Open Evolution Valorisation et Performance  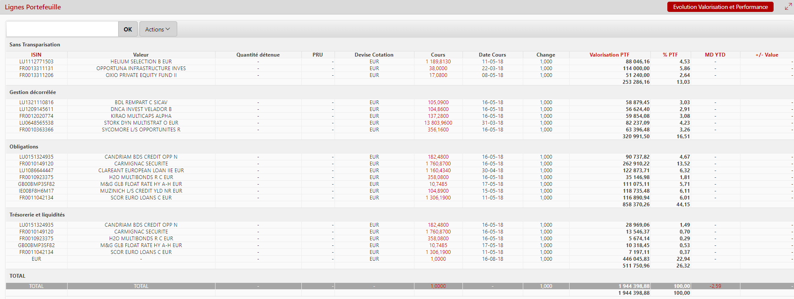click(x=720, y=7)
